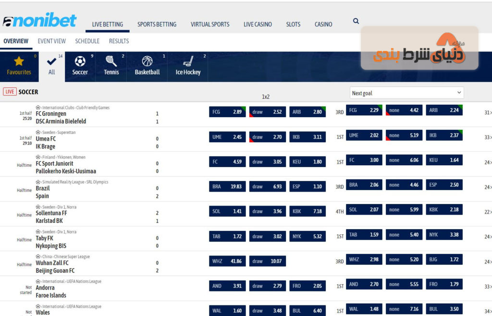Open the Next goal market dropdown
492x316 pixels.
(x=406, y=93)
